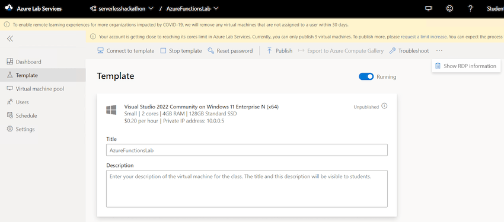Click the Schedule calendar icon
The width and height of the screenshot is (504, 222).
(x=10, y=115)
